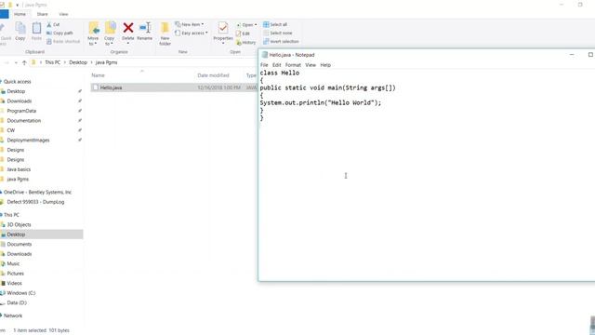
Task: Select the Hello.java file row
Action: [x=174, y=87]
